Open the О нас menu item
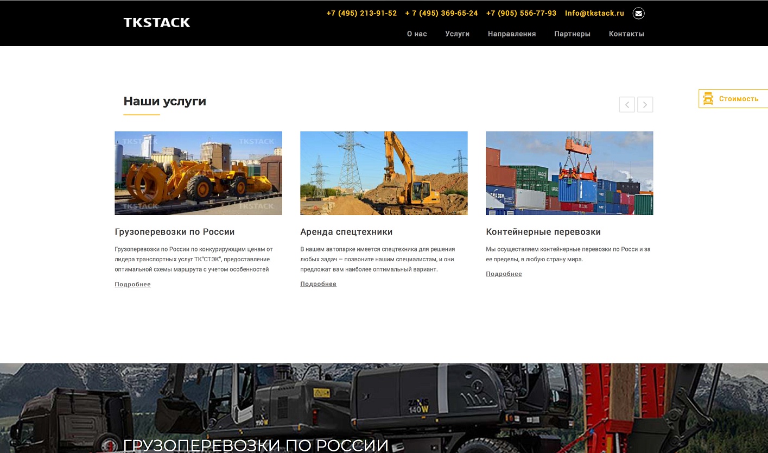768x453 pixels. [416, 34]
